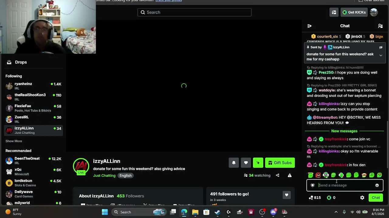
Task: Switch to Microsoft Edge in the taskbar
Action: coord(184,212)
